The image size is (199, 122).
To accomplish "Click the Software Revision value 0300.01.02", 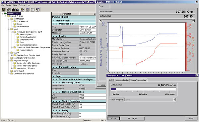I will pos(85,48).
